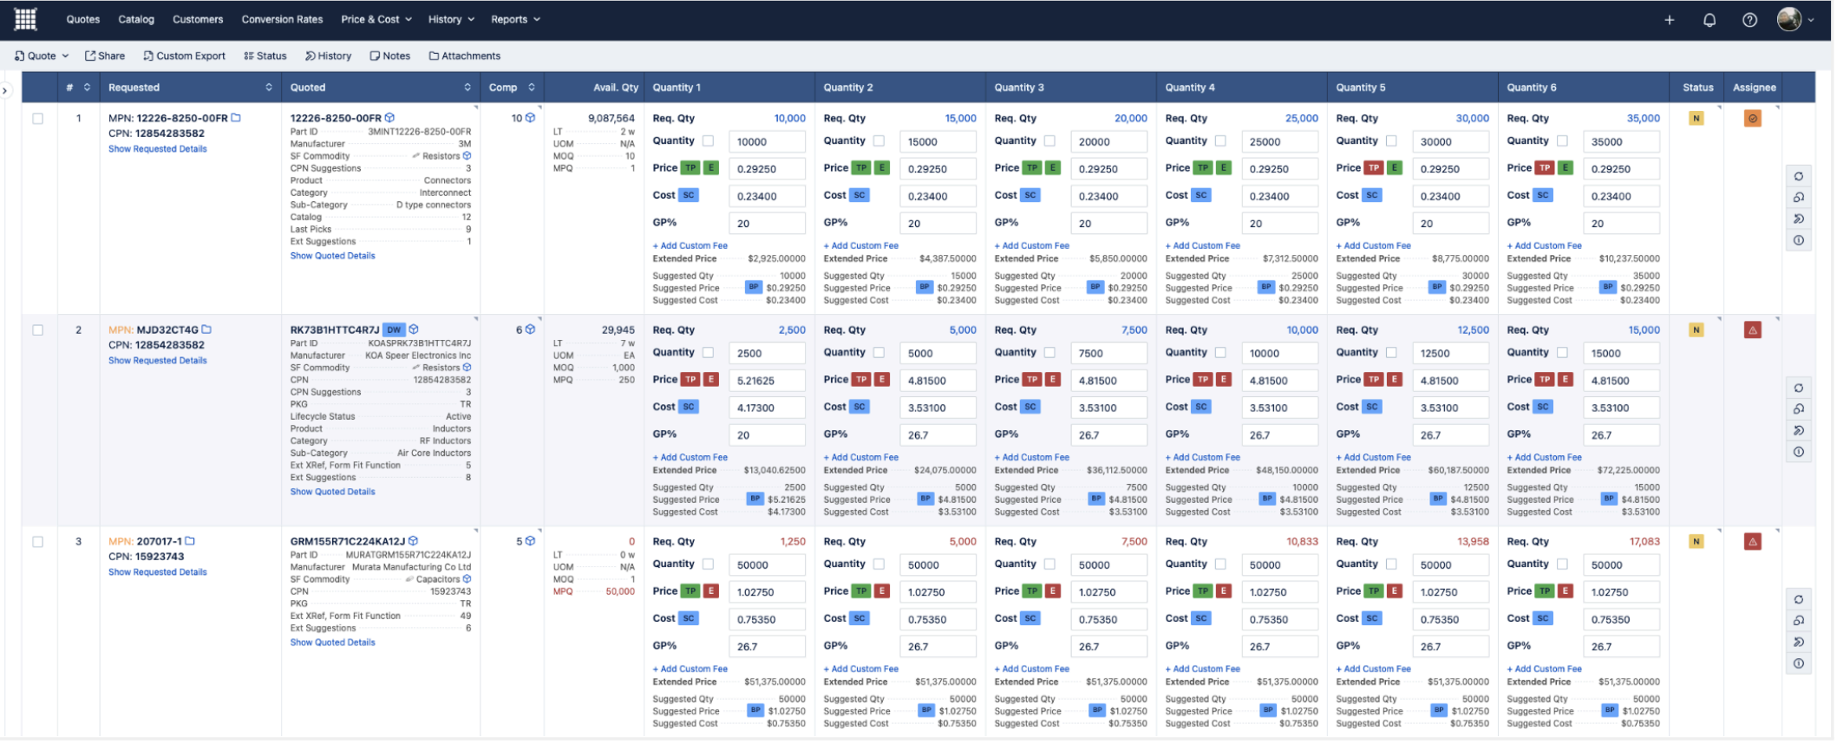The width and height of the screenshot is (1837, 744).
Task: Check the Quantity 1 checkbox in row 2
Action: click(708, 353)
